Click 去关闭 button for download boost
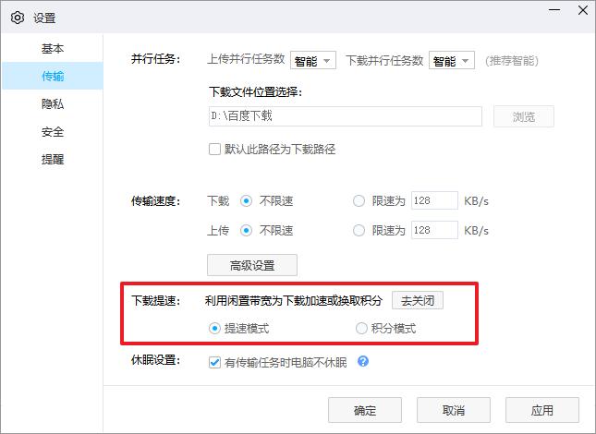Screen dimensions: 596x434 tap(417, 300)
